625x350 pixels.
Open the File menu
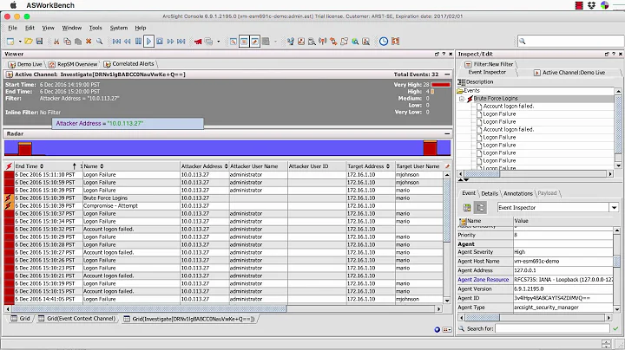pos(13,28)
